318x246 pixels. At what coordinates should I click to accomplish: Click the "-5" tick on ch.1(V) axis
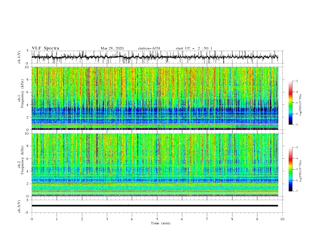click(x=27, y=64)
